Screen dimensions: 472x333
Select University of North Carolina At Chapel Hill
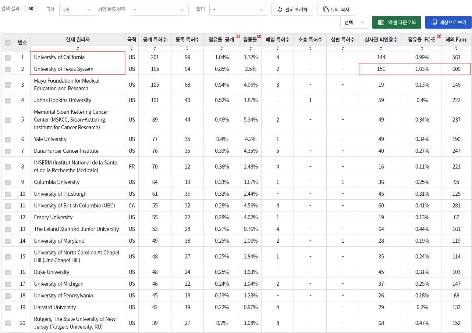point(78,257)
